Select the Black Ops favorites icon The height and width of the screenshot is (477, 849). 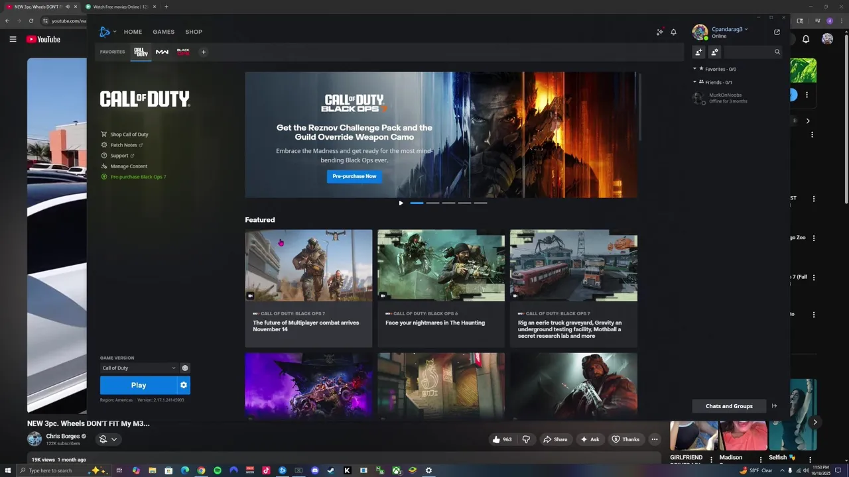pos(183,52)
